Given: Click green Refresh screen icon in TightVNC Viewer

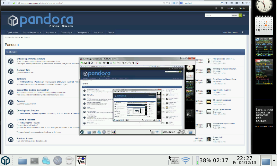Looking at the screenshot, I should 100,63.
